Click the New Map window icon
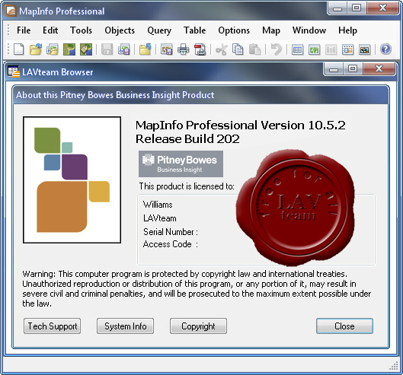This screenshot has height=375, width=403. [x=314, y=49]
